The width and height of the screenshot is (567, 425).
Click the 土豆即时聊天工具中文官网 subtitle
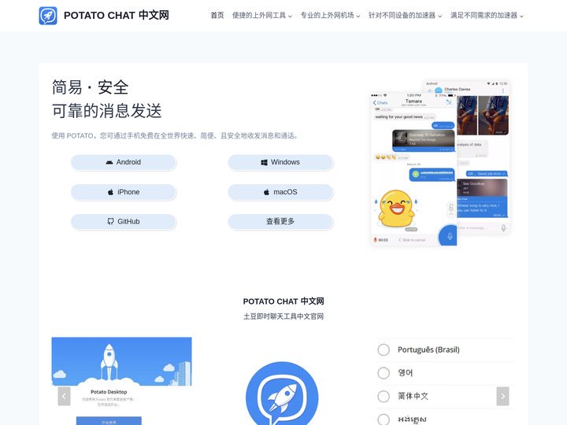pos(283,316)
